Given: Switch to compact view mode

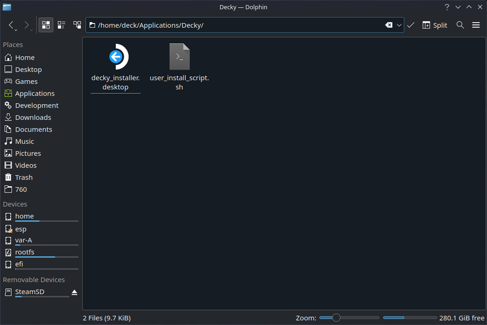Looking at the screenshot, I should (62, 25).
